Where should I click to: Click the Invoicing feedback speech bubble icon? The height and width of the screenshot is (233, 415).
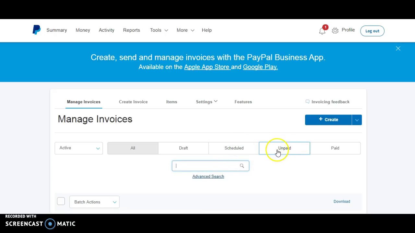[307, 102]
